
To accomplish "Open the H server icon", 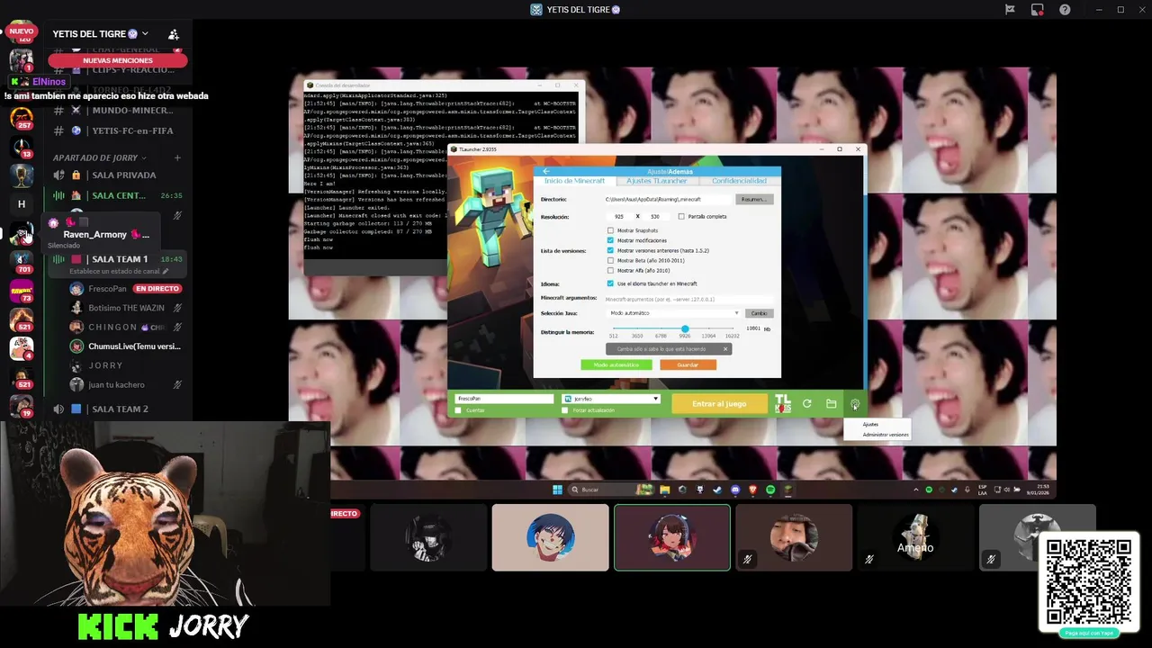I will (22, 204).
